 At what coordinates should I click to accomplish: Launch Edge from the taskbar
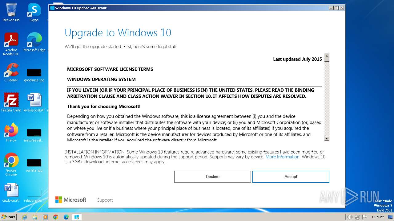[x=66, y=217]
